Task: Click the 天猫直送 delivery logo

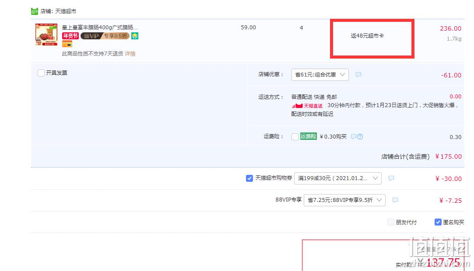Action: pos(307,106)
